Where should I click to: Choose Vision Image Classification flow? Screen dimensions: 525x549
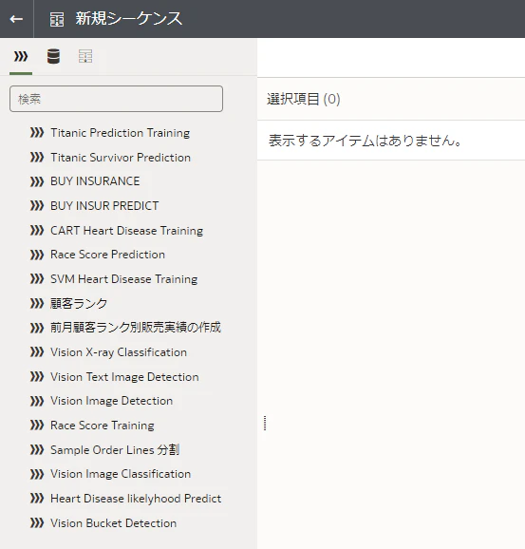click(x=121, y=474)
